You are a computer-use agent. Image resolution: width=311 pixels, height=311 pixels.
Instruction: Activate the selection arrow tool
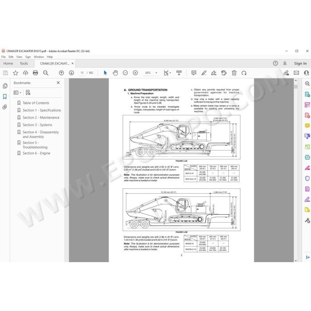point(105,73)
